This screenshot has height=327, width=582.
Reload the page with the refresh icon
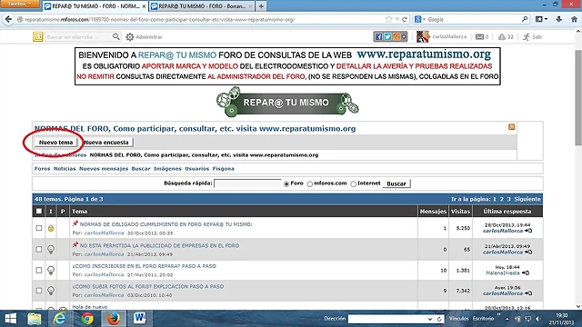coord(405,19)
